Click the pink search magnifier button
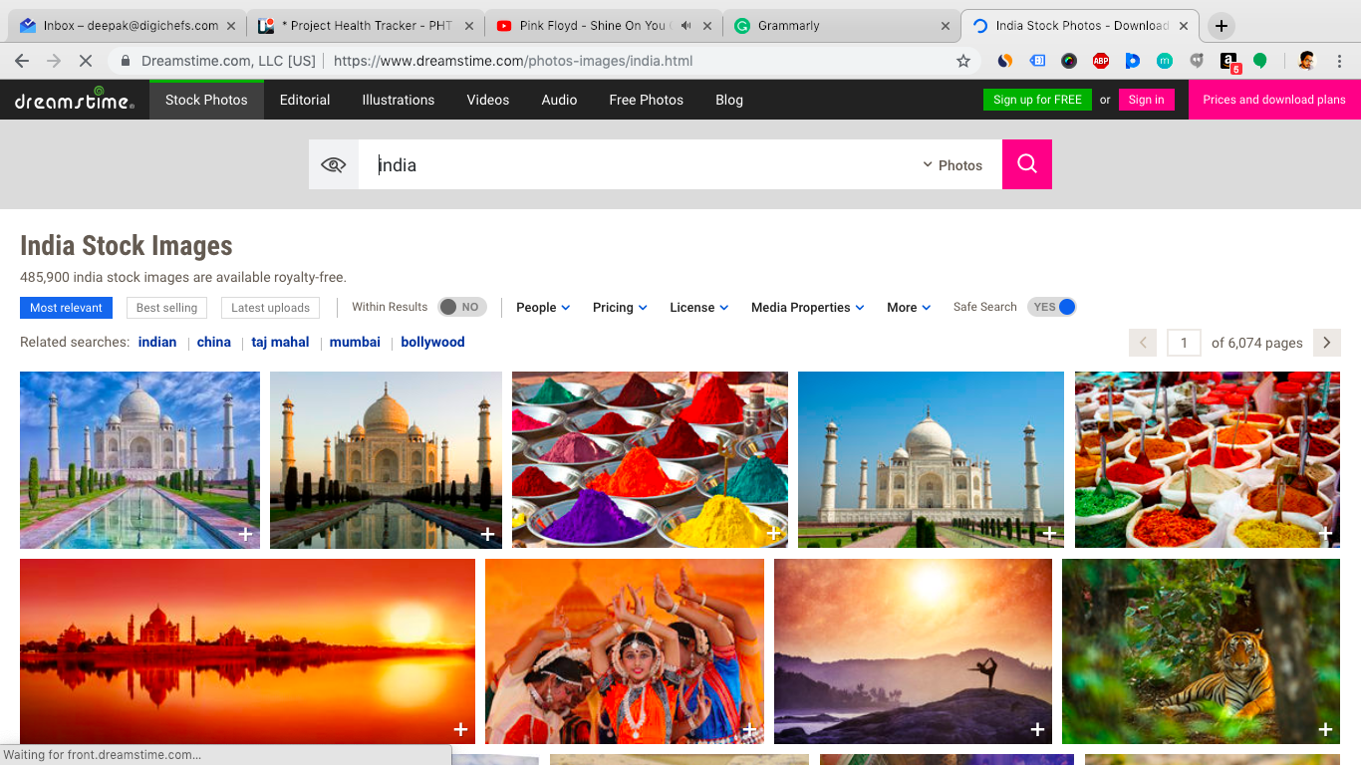The height and width of the screenshot is (765, 1361). [1026, 164]
